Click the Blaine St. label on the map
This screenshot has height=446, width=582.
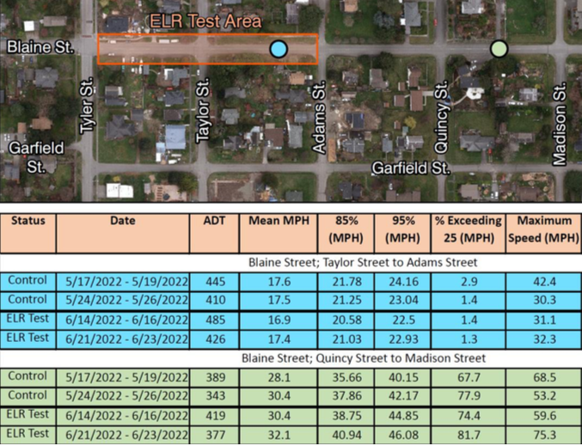coord(40,46)
